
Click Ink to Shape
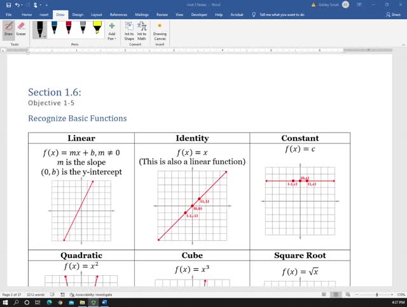tap(129, 31)
